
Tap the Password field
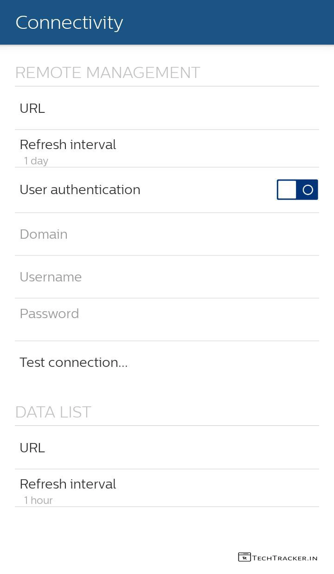tap(49, 314)
